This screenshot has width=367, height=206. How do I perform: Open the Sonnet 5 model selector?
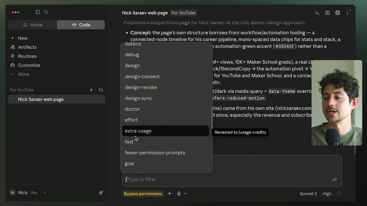(x=308, y=194)
